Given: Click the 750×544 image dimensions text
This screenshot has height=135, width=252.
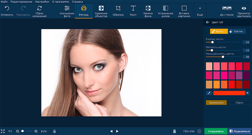Looking at the screenshot, I should point(189,131).
